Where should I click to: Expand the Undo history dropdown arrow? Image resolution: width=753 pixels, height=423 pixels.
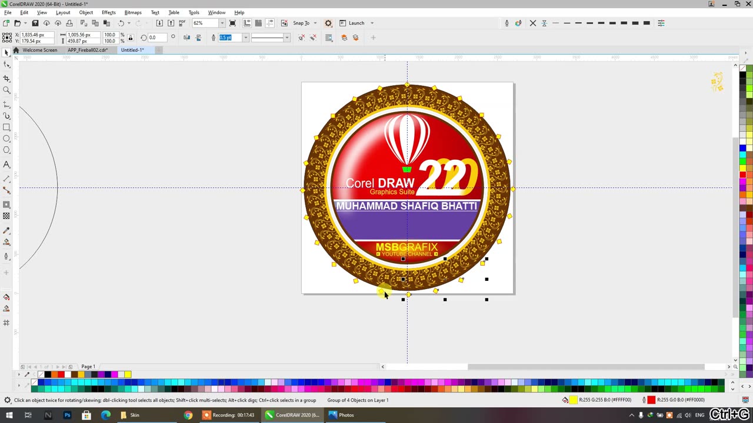(x=129, y=23)
